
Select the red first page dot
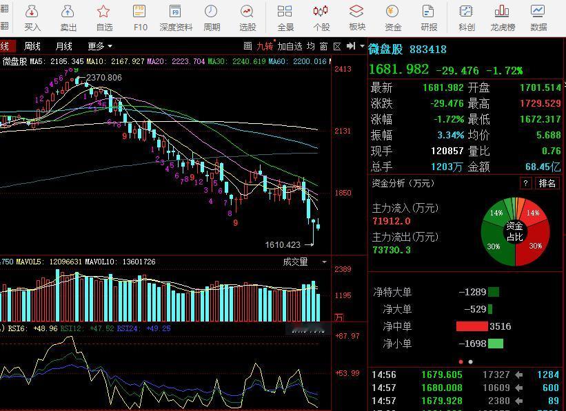point(461,361)
